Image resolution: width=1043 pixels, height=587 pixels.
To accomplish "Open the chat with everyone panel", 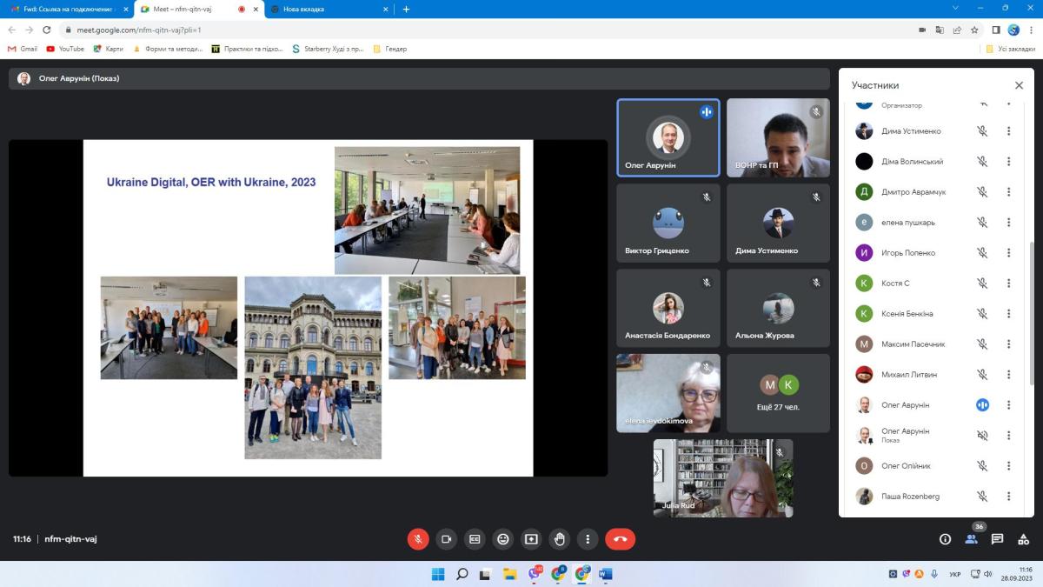I will (x=997, y=539).
